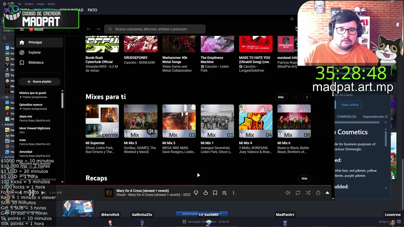
Task: Open Steam Amigos menu
Action: point(29,4)
